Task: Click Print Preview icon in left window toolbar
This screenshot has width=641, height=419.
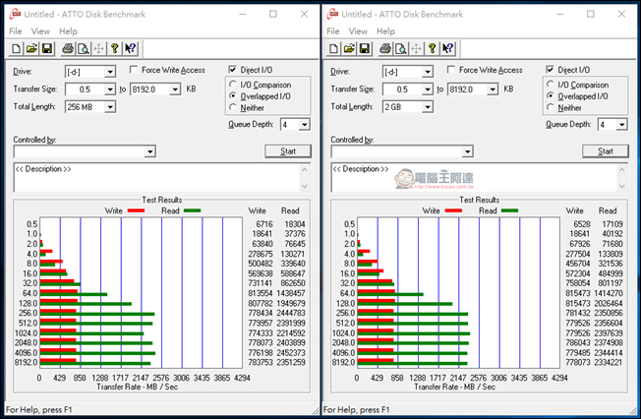Action: [84, 49]
